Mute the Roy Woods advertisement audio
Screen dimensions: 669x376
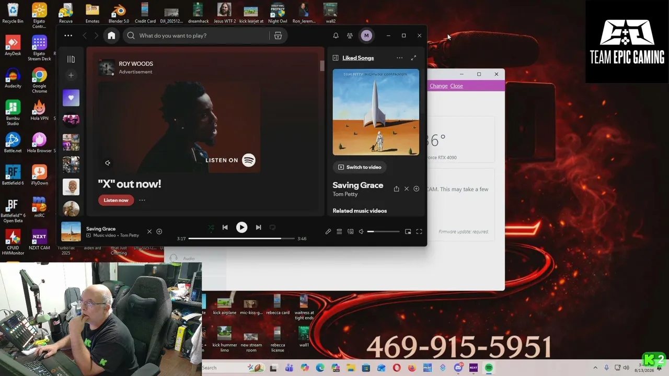(x=108, y=163)
